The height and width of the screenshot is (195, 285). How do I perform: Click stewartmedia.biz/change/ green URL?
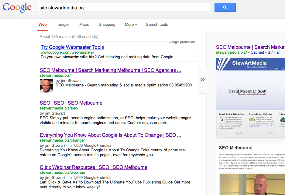[62, 140]
